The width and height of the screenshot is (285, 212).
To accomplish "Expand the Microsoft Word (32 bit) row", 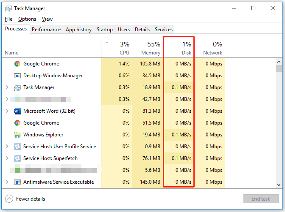I will tap(7, 111).
